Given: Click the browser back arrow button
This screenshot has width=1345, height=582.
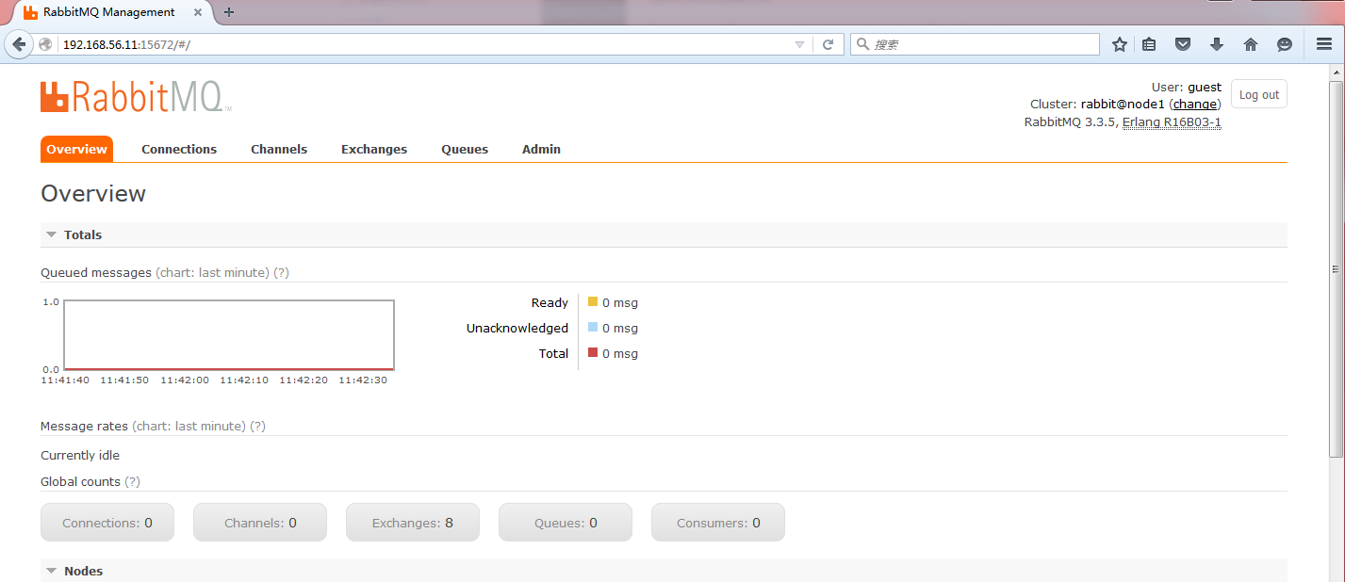Looking at the screenshot, I should tap(19, 44).
